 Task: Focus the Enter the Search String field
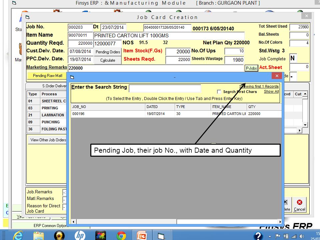tap(165, 88)
